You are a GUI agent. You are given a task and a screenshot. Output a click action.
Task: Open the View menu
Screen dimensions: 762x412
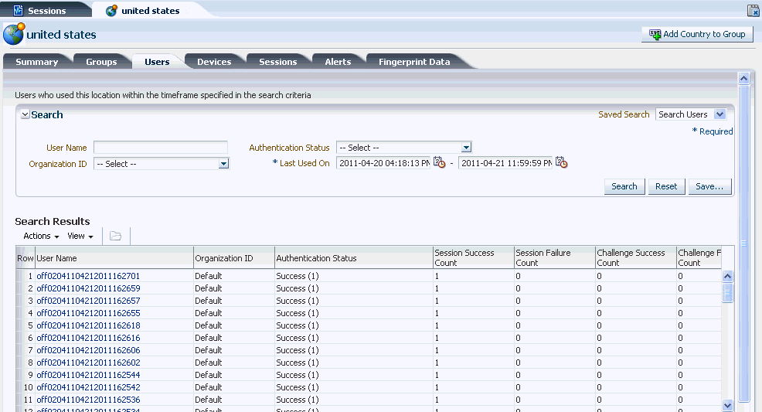[x=80, y=236]
